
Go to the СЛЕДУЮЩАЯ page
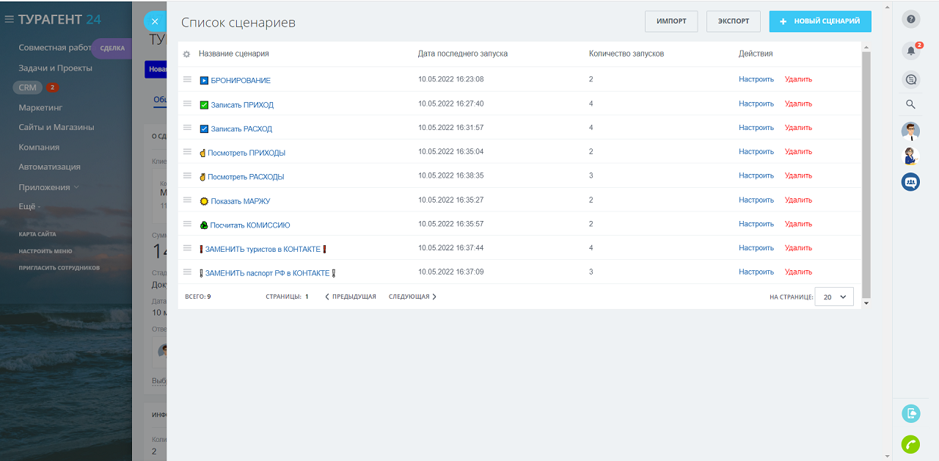click(x=412, y=297)
